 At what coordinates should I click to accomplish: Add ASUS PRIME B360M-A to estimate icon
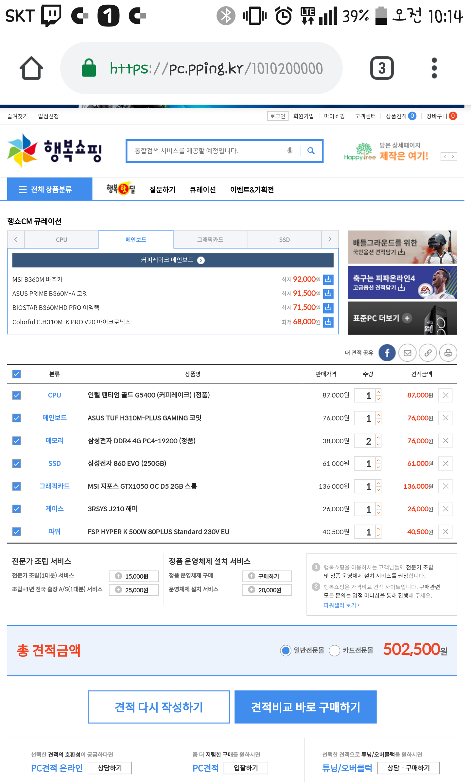[x=328, y=294]
